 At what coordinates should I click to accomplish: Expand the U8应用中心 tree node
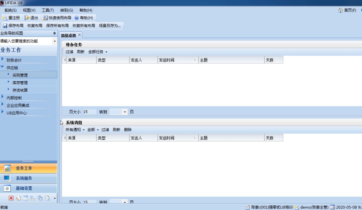tap(2, 112)
